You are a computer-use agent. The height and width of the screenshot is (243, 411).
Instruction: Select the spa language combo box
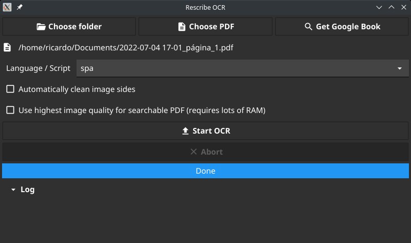[242, 68]
